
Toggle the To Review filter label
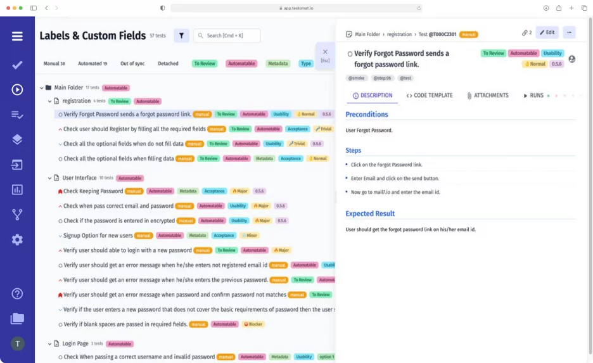click(x=204, y=63)
